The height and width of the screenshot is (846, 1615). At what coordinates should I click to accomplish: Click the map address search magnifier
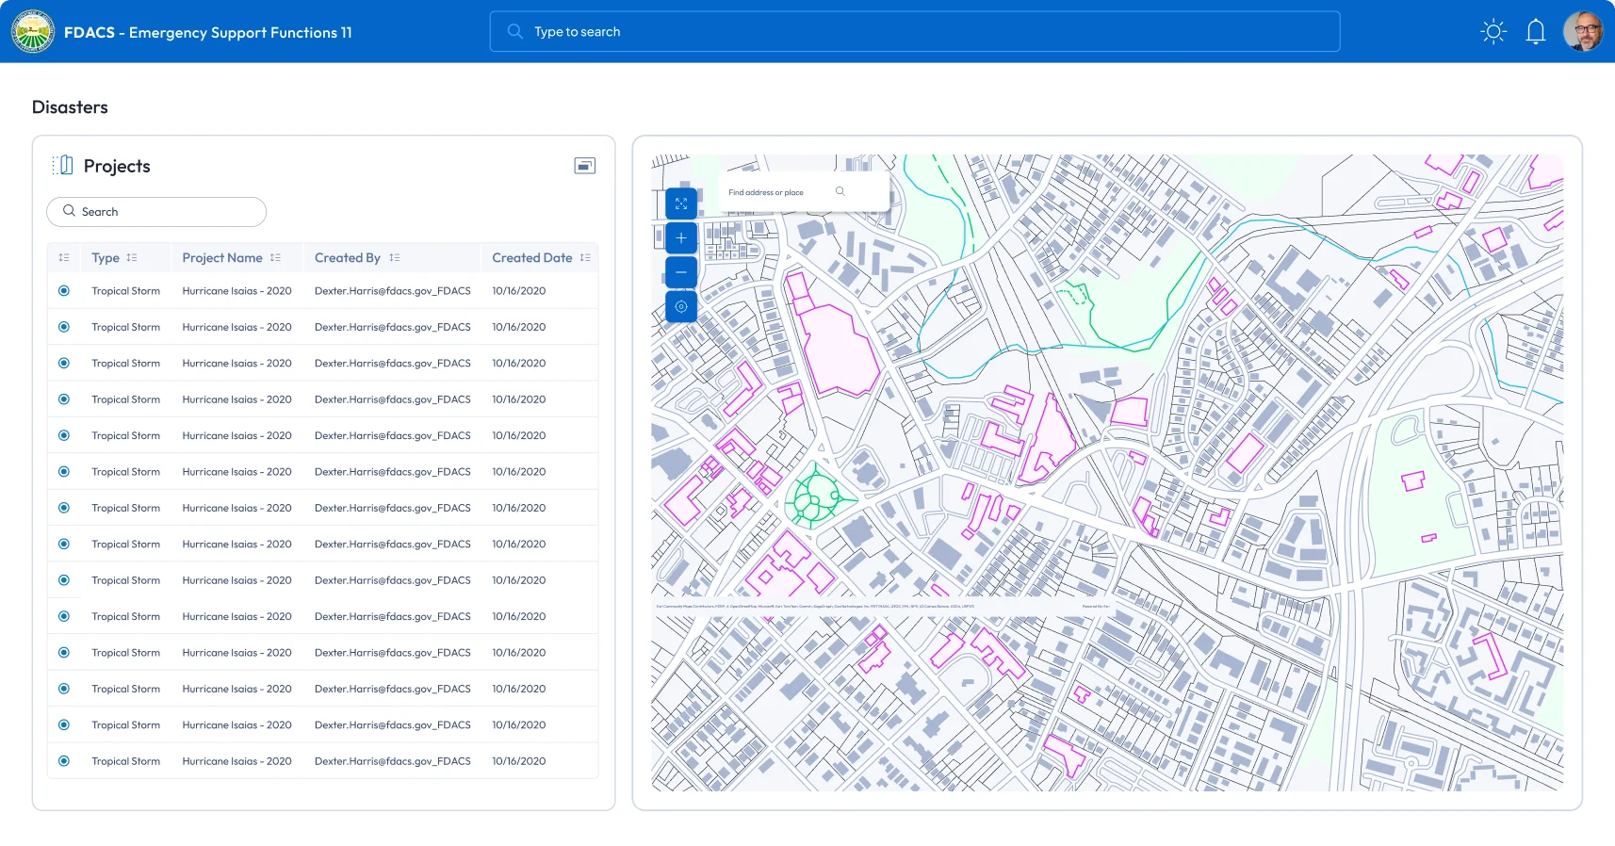point(840,191)
